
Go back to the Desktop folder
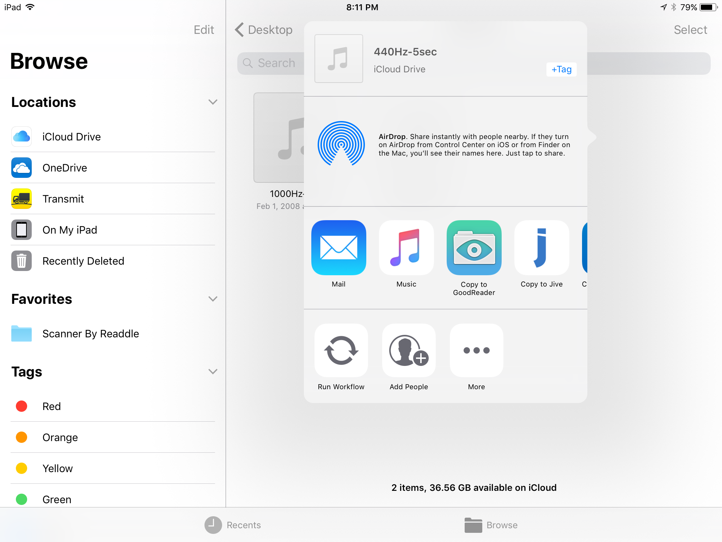pyautogui.click(x=264, y=30)
